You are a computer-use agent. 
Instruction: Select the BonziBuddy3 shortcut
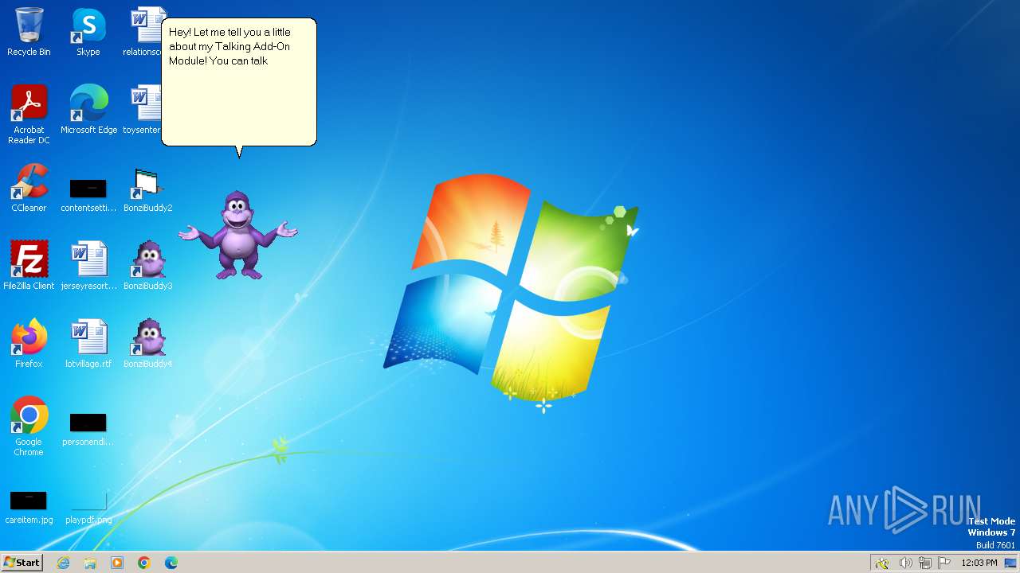[x=148, y=266]
